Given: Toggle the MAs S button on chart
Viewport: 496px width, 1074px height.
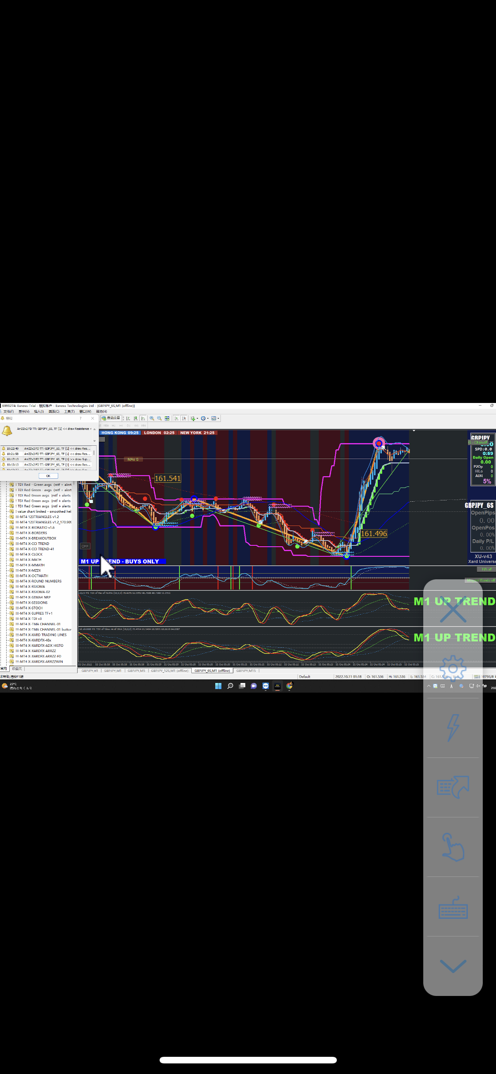Looking at the screenshot, I should 133,459.
